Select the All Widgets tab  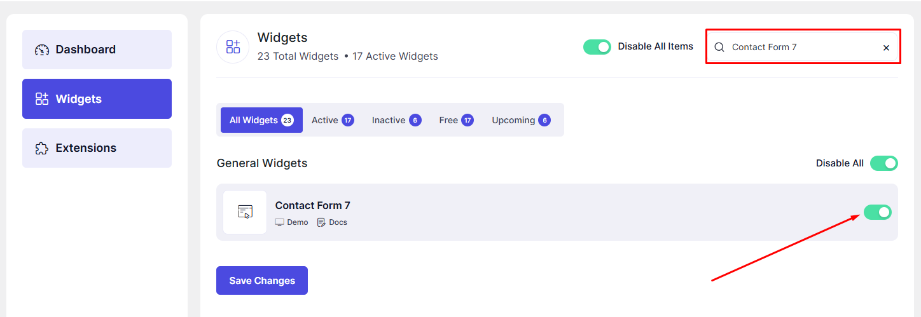261,120
